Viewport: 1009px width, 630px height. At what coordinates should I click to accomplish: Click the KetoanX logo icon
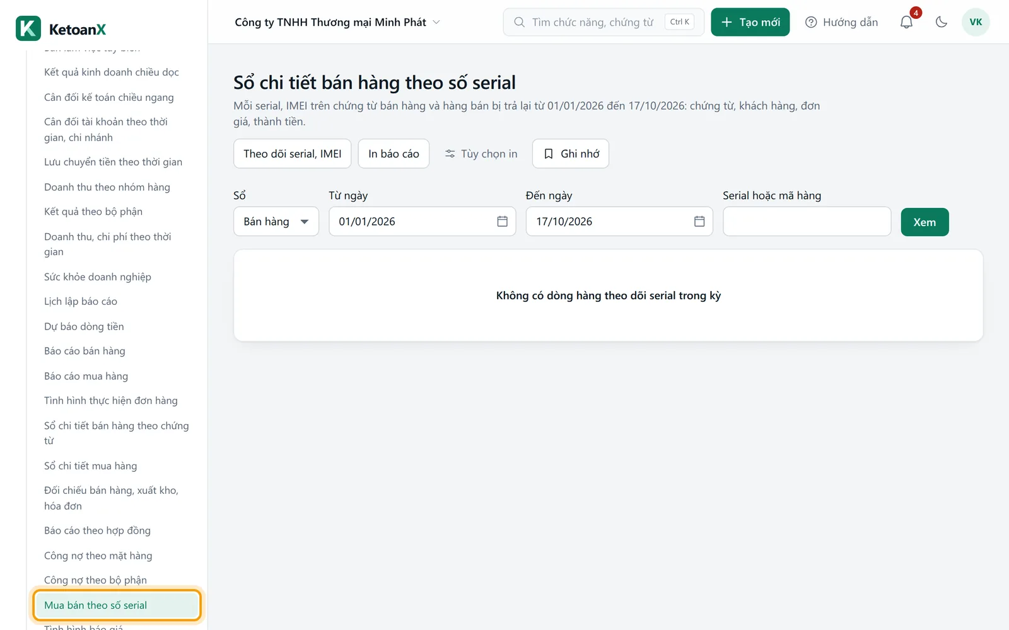(28, 28)
